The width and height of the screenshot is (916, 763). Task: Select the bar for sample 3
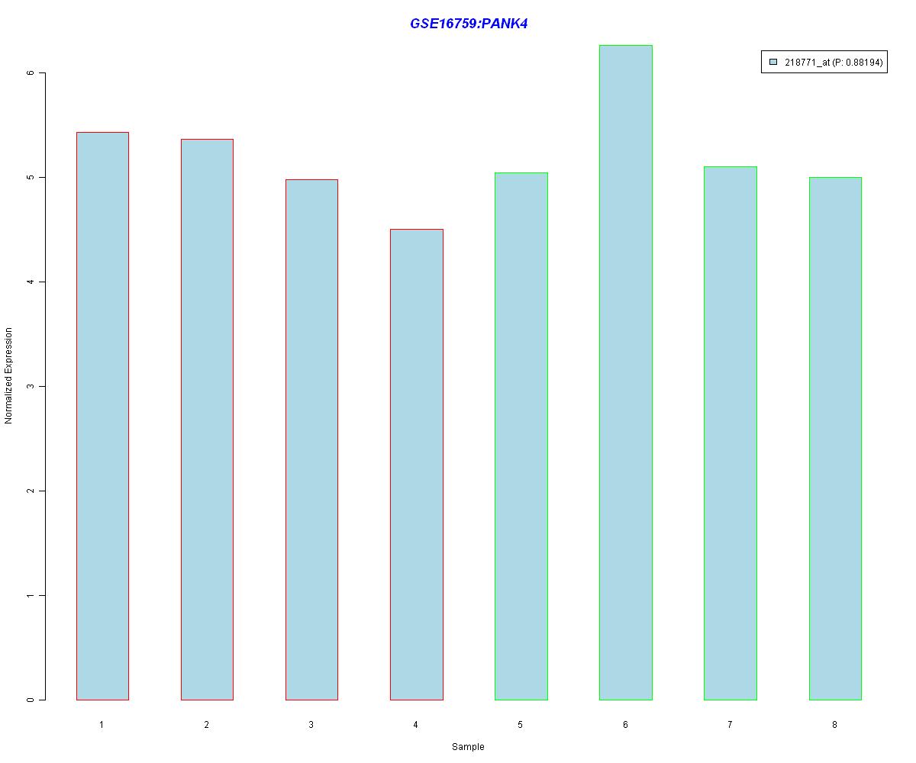coord(311,439)
